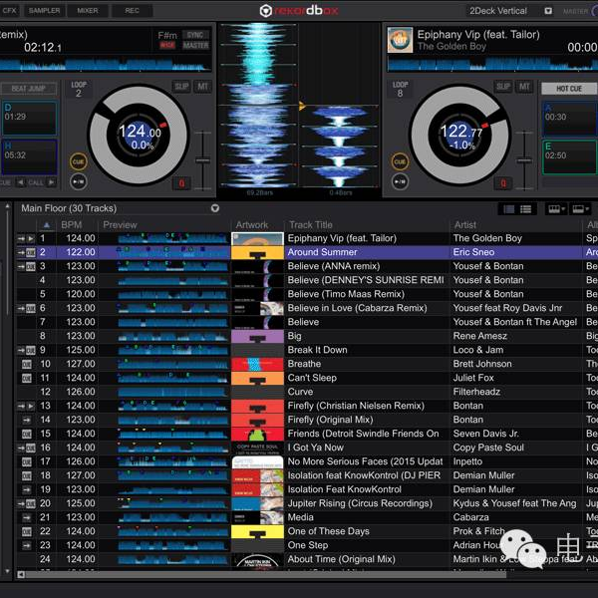Click the left deck tempo slider
The width and height of the screenshot is (598, 598).
pos(203,160)
